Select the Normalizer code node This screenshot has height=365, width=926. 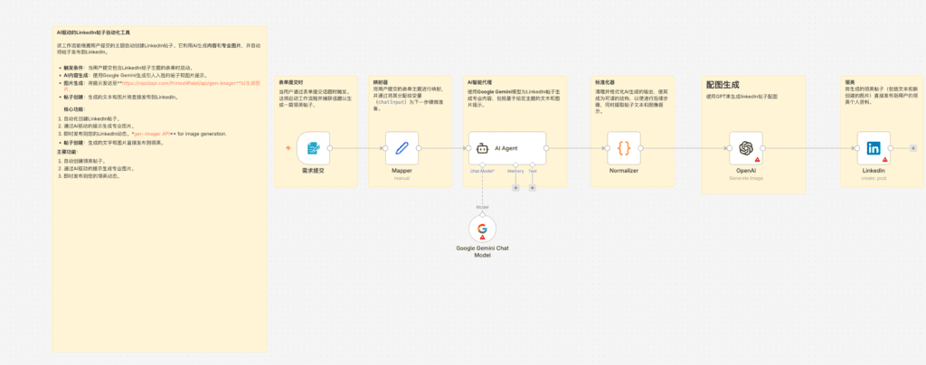pyautogui.click(x=623, y=147)
